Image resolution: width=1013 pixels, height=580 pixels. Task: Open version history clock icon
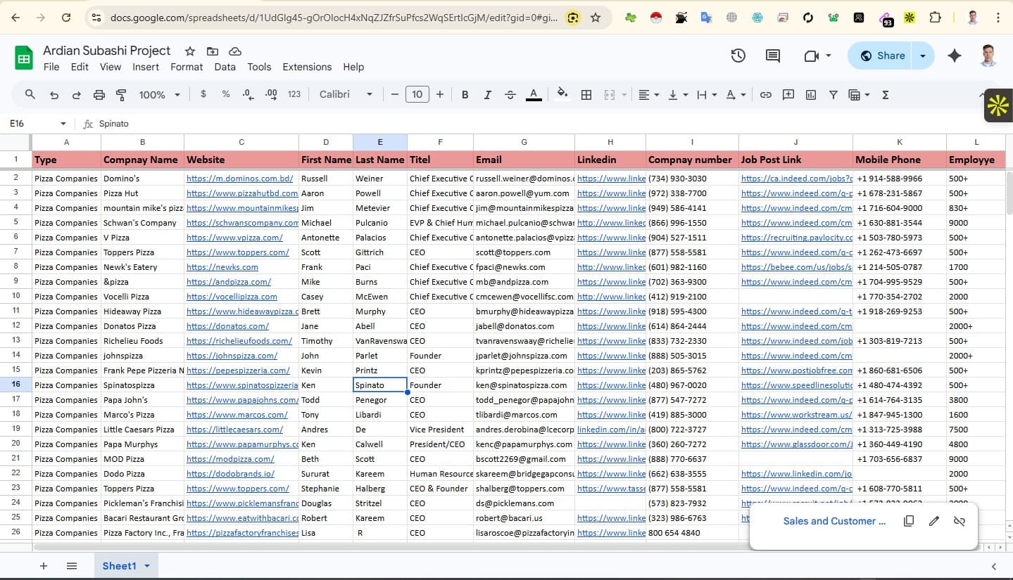point(738,56)
